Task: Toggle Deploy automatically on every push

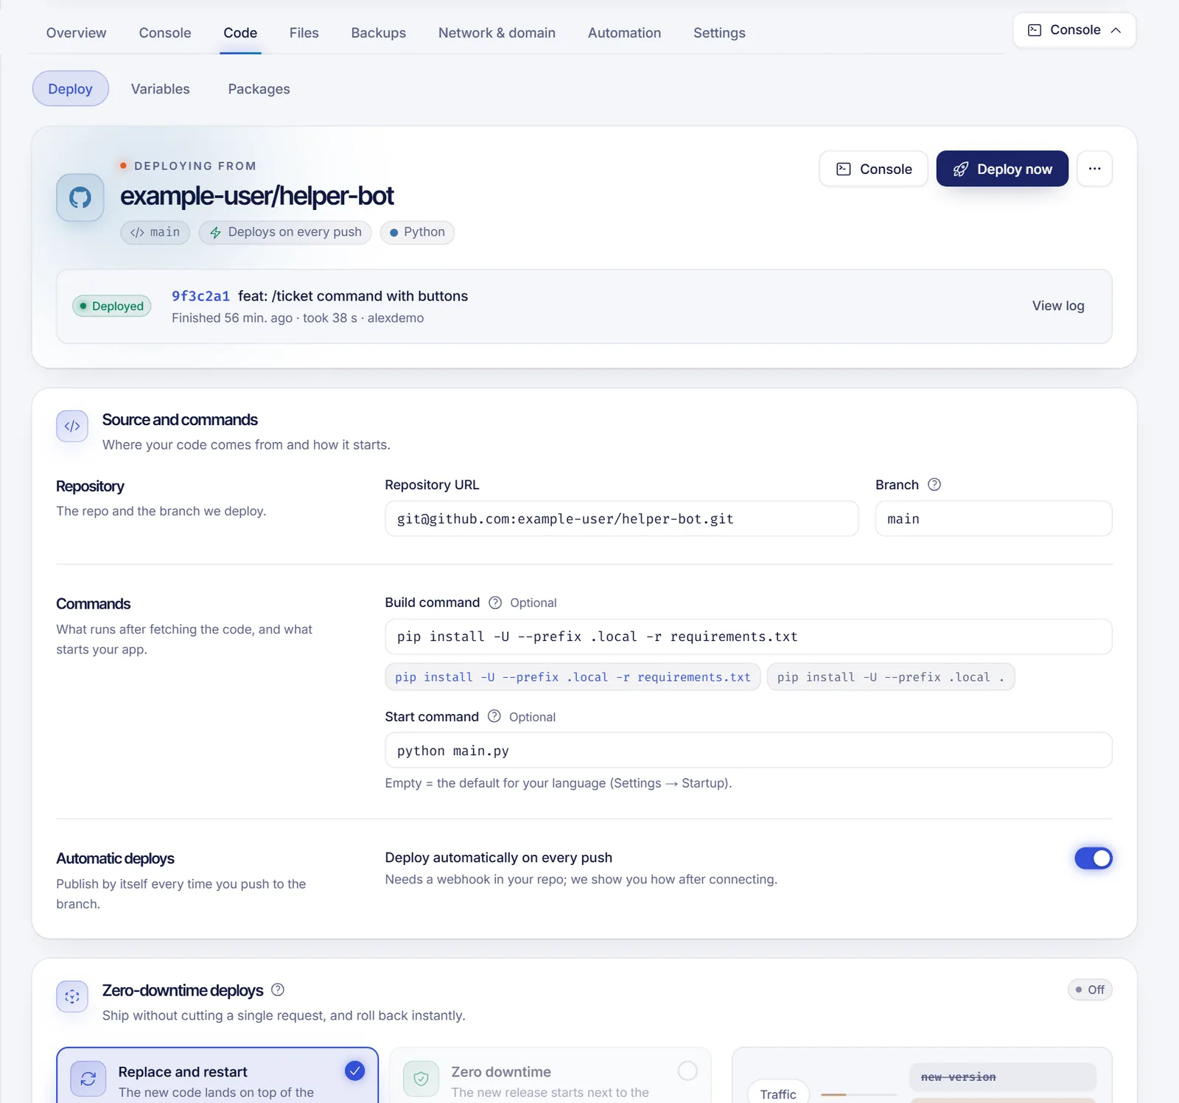Action: click(x=1094, y=858)
